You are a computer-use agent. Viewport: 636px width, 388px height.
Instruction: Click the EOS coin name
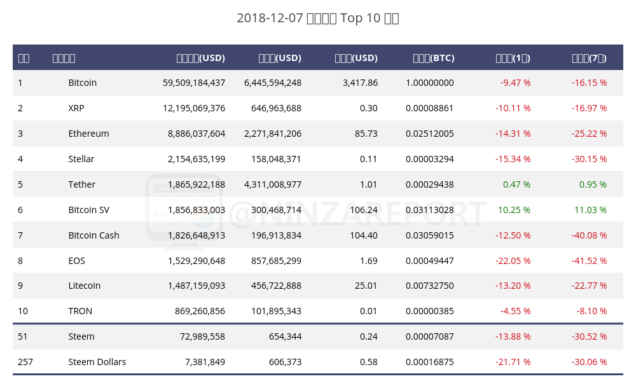[x=77, y=261]
